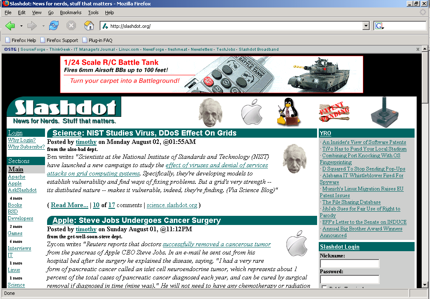Click the Linux penguin topic icon
430x299 pixels.
[x=288, y=112]
